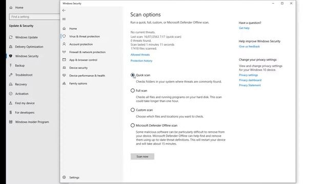
Task: Open Backup in Settings sidebar
Action: [x=19, y=65]
